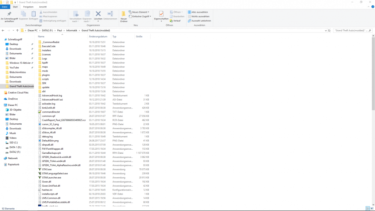This screenshot has height=211, width=375.
Task: Go up one folder level arrow
Action: click(x=17, y=31)
